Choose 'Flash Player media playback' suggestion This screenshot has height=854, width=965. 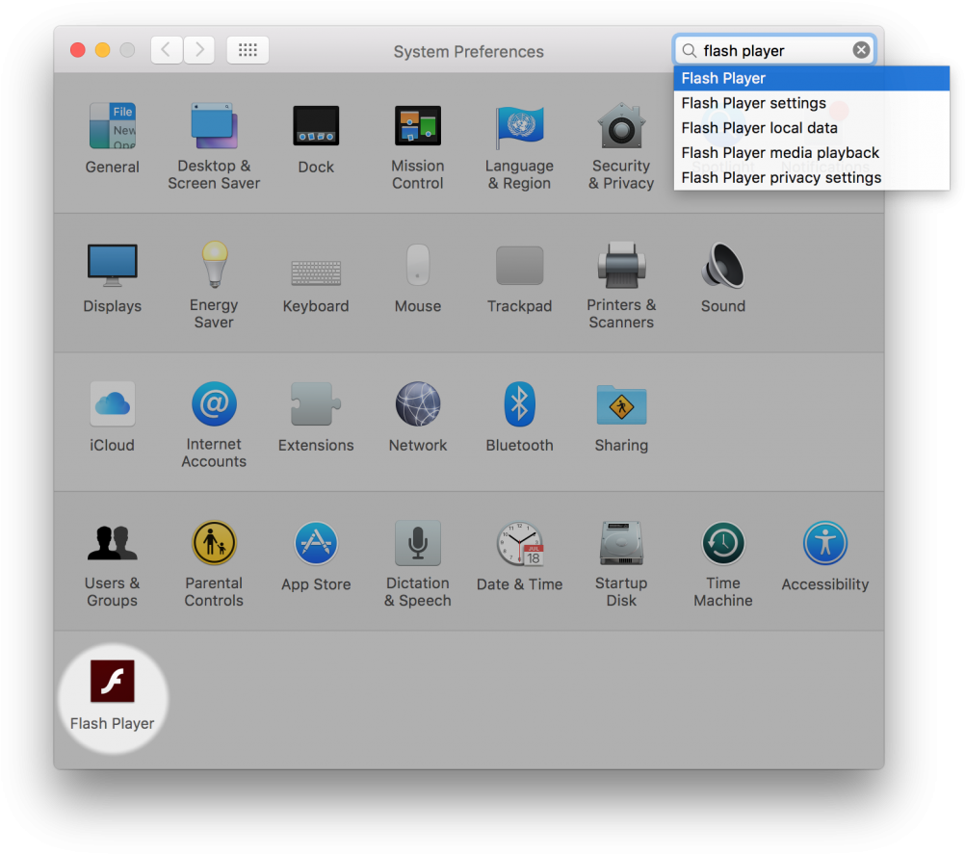tap(811, 152)
